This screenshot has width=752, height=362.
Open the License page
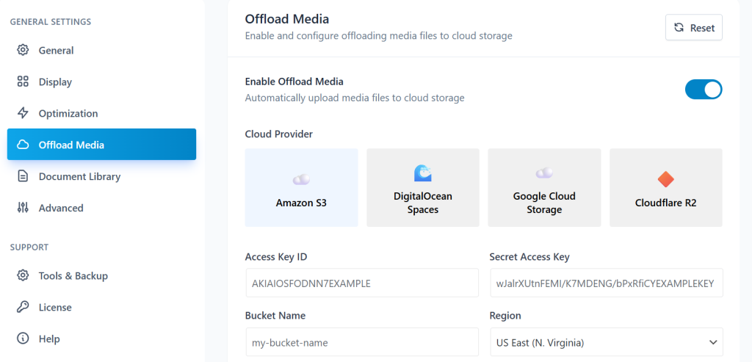point(101,307)
